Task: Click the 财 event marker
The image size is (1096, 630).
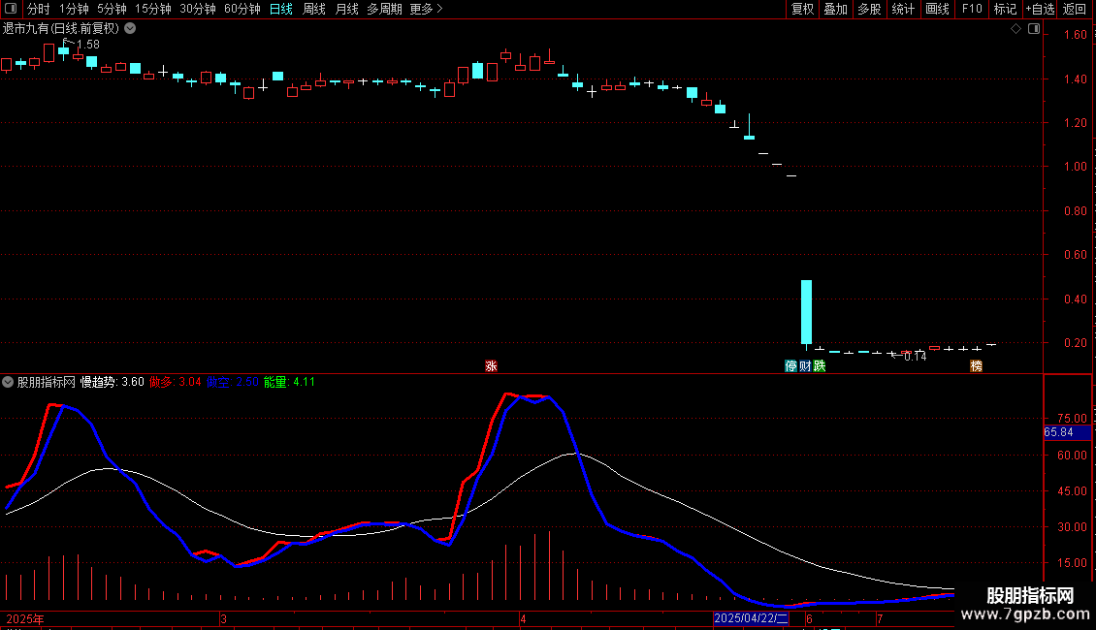Action: pos(805,366)
